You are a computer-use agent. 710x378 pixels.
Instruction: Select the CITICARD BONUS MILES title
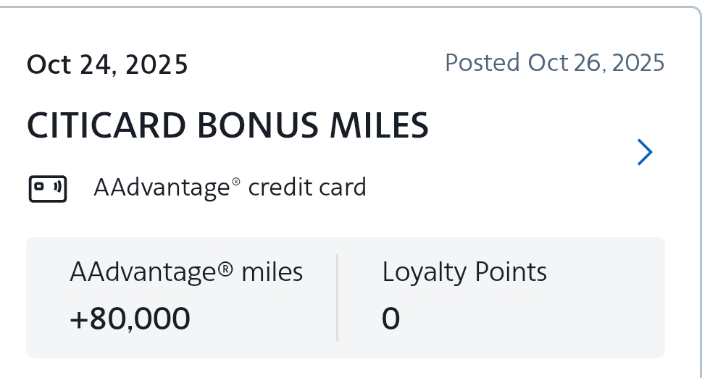point(227,127)
